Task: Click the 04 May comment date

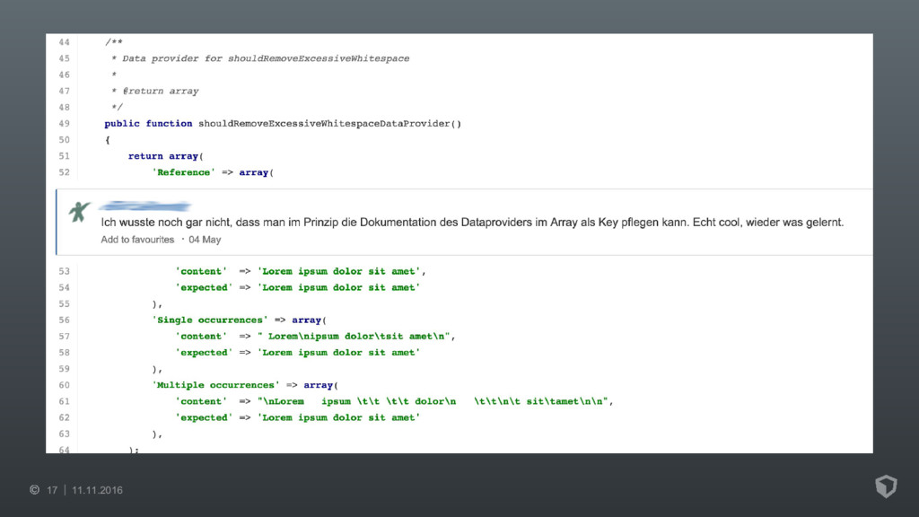Action: pos(205,239)
